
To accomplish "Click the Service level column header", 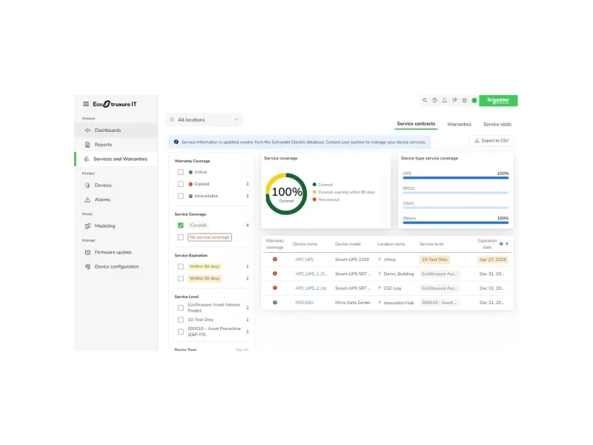I will [x=431, y=244].
